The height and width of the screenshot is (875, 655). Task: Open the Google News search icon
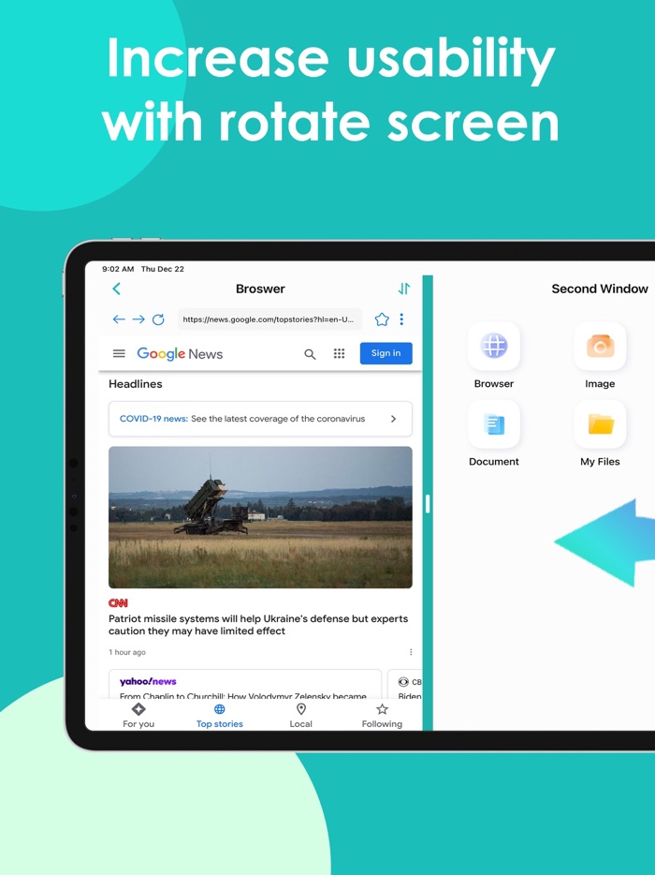tap(310, 354)
